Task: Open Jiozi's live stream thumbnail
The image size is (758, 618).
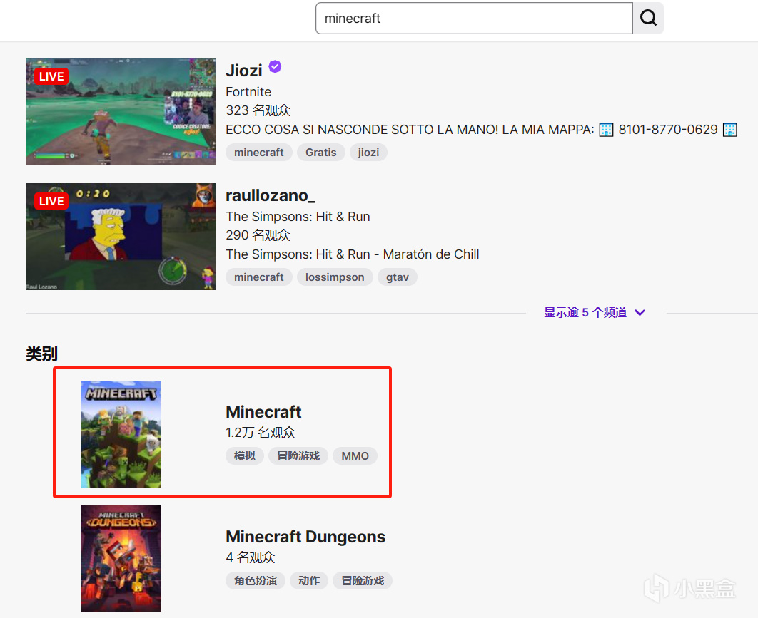Action: pyautogui.click(x=121, y=112)
